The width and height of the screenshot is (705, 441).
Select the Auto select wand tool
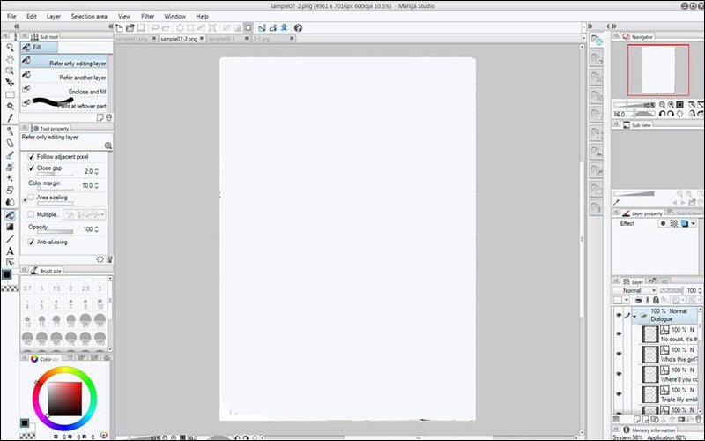[x=10, y=106]
